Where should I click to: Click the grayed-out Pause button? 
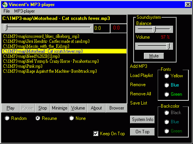[x=27, y=108]
